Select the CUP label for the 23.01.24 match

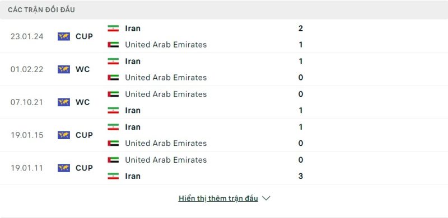click(x=85, y=36)
